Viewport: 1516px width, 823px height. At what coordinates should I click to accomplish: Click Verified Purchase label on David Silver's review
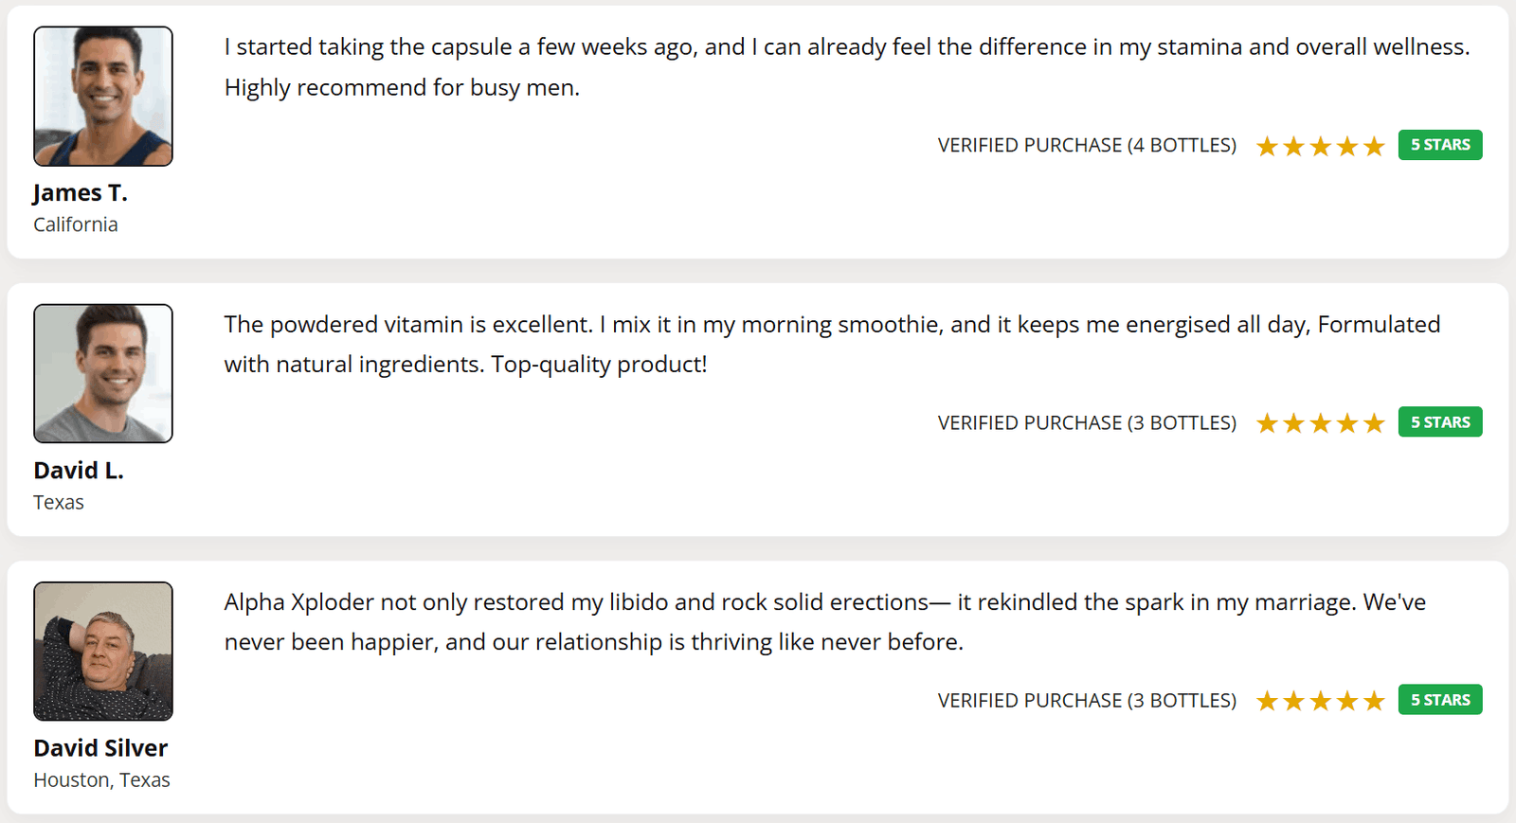1087,701
